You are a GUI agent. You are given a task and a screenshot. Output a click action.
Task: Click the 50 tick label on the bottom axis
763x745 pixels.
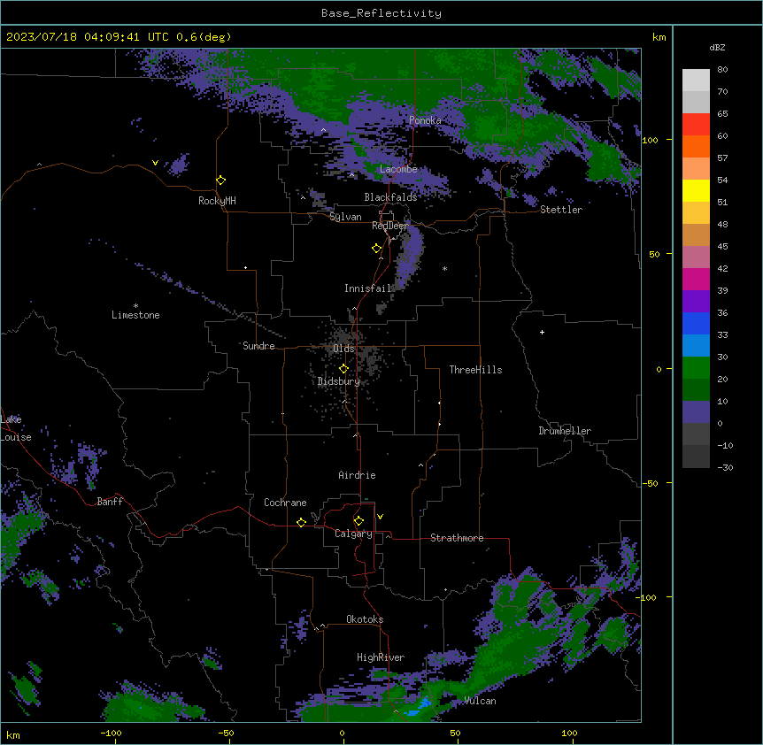pyautogui.click(x=455, y=733)
